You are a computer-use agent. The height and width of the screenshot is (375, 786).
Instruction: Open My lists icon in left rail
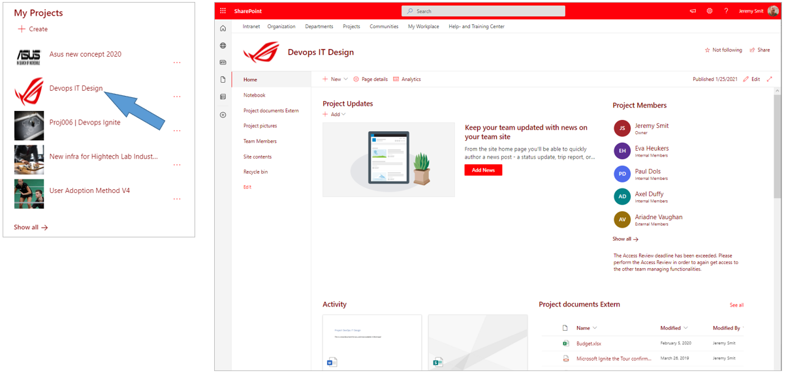click(x=223, y=97)
